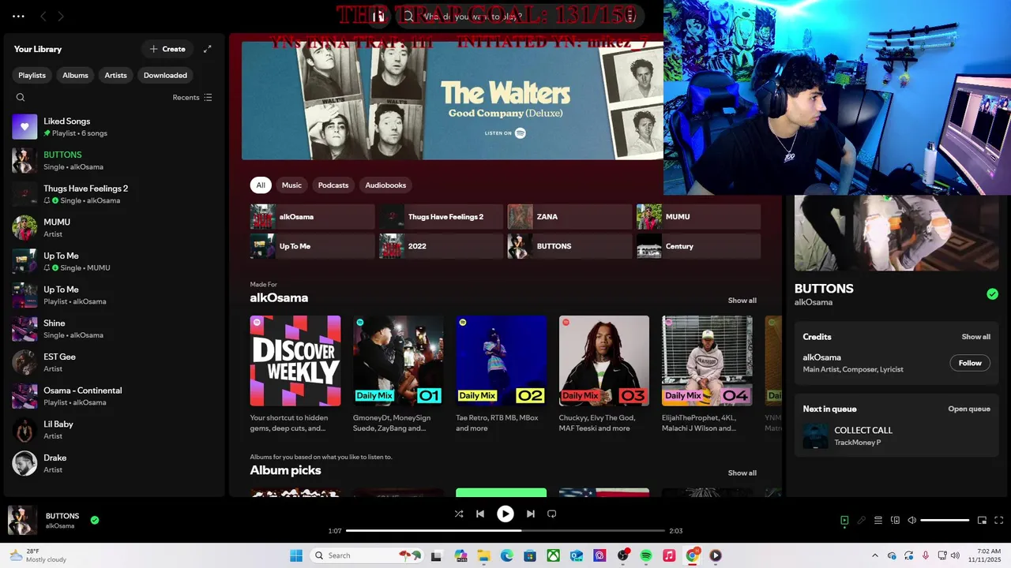Skip to next track
Screen dimensions: 1011x568
[531, 514]
